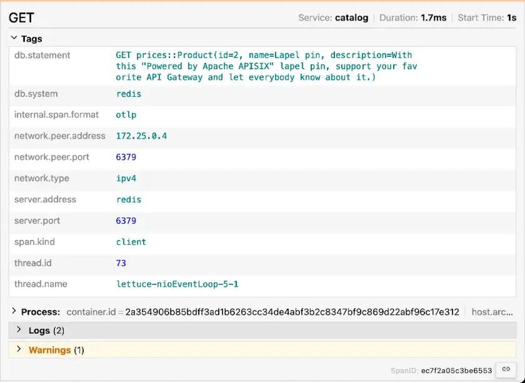Copy the span deep link icon
Screen dimensions: 525x383
[x=506, y=370]
